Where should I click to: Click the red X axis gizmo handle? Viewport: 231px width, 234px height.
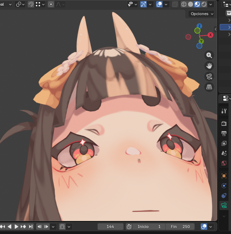[x=210, y=35]
